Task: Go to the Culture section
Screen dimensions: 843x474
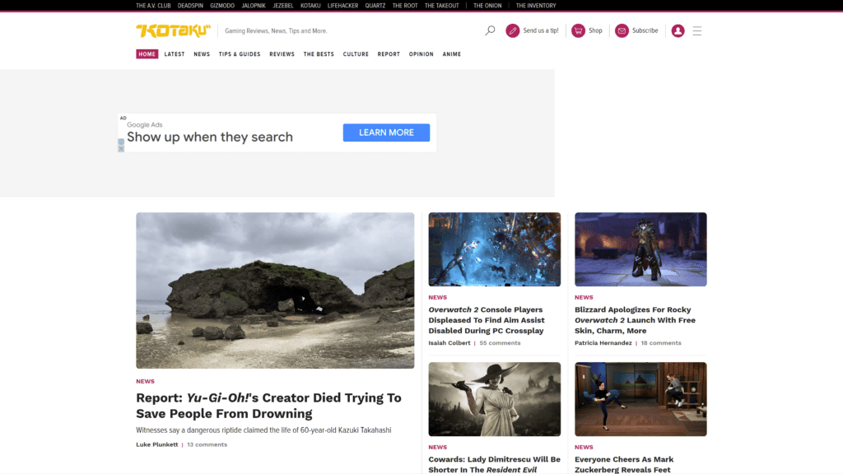Action: click(x=356, y=54)
